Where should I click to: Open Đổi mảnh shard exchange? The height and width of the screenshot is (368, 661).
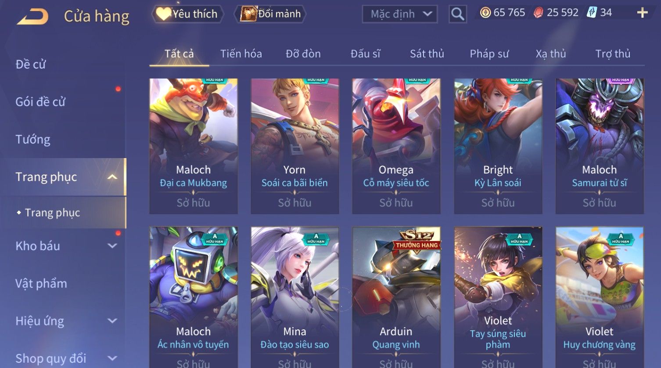[271, 14]
